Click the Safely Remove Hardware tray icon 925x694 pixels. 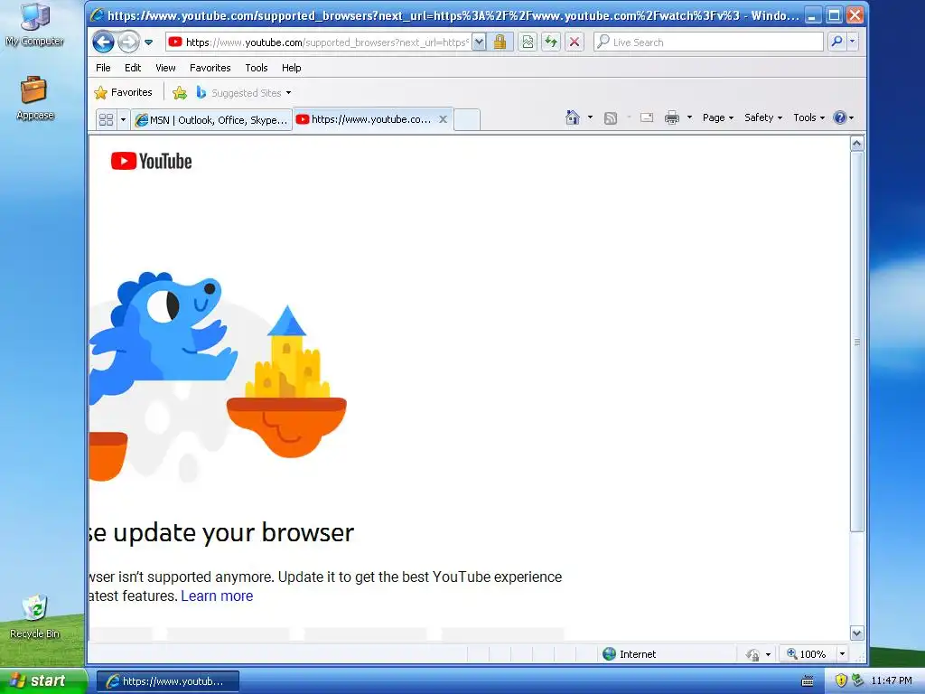[857, 680]
